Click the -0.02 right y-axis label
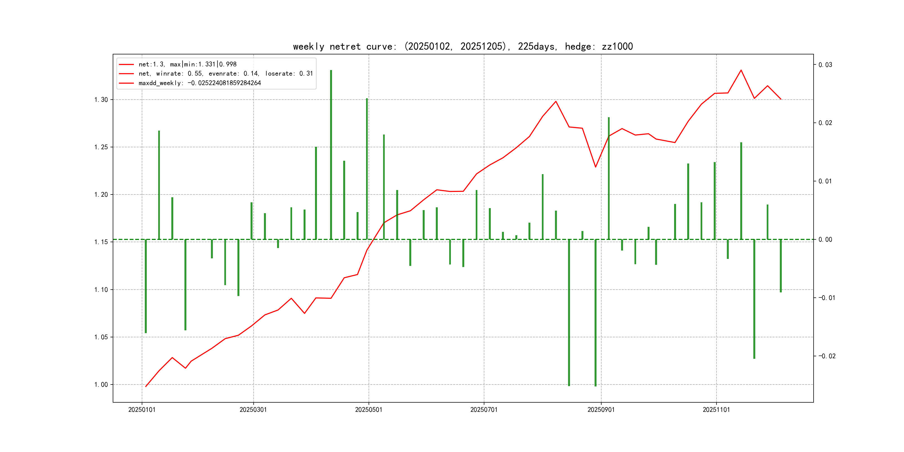 point(827,356)
